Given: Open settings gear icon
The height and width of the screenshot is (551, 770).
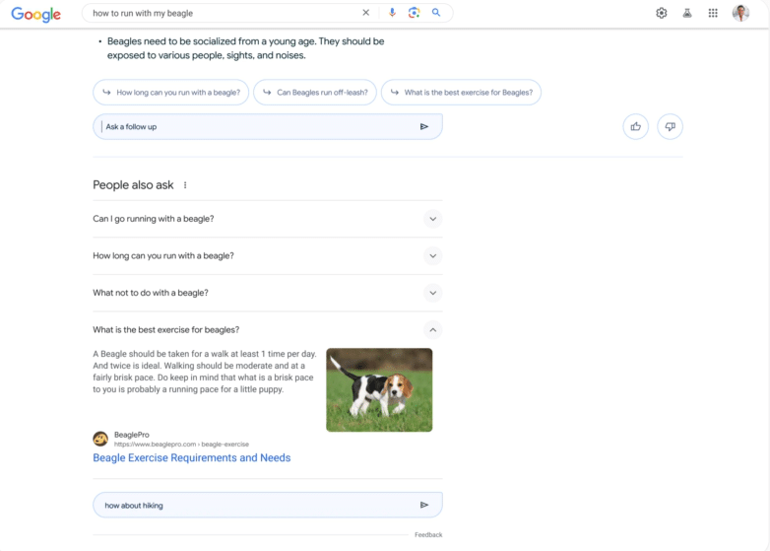Looking at the screenshot, I should pyautogui.click(x=662, y=13).
